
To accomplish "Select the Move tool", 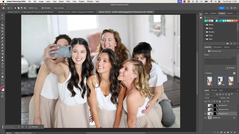I will coord(2,15).
